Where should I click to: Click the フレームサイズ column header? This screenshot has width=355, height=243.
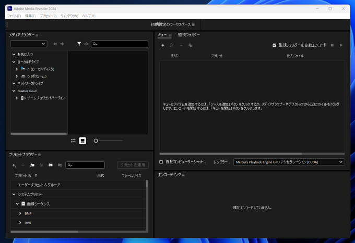pos(132,175)
